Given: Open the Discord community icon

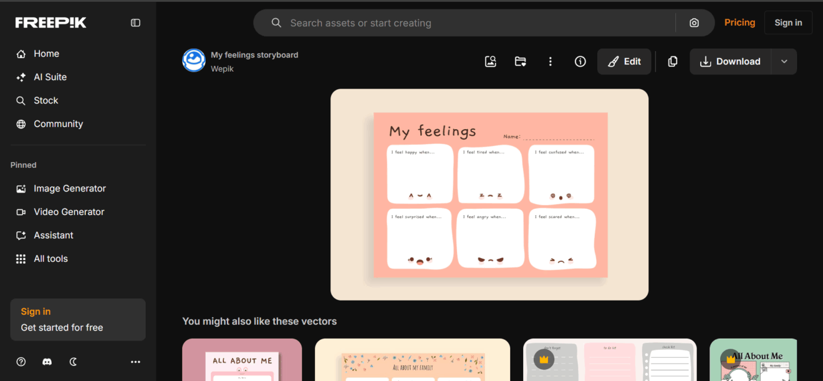Looking at the screenshot, I should (x=47, y=362).
